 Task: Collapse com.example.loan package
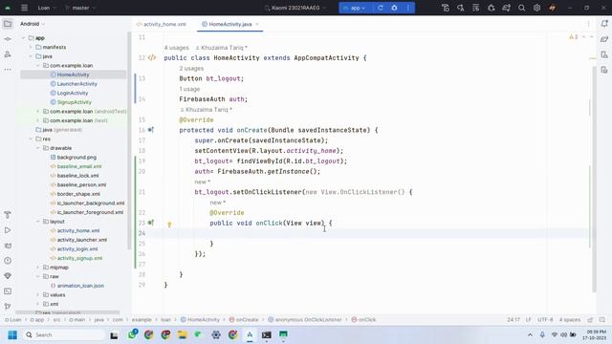click(x=38, y=66)
